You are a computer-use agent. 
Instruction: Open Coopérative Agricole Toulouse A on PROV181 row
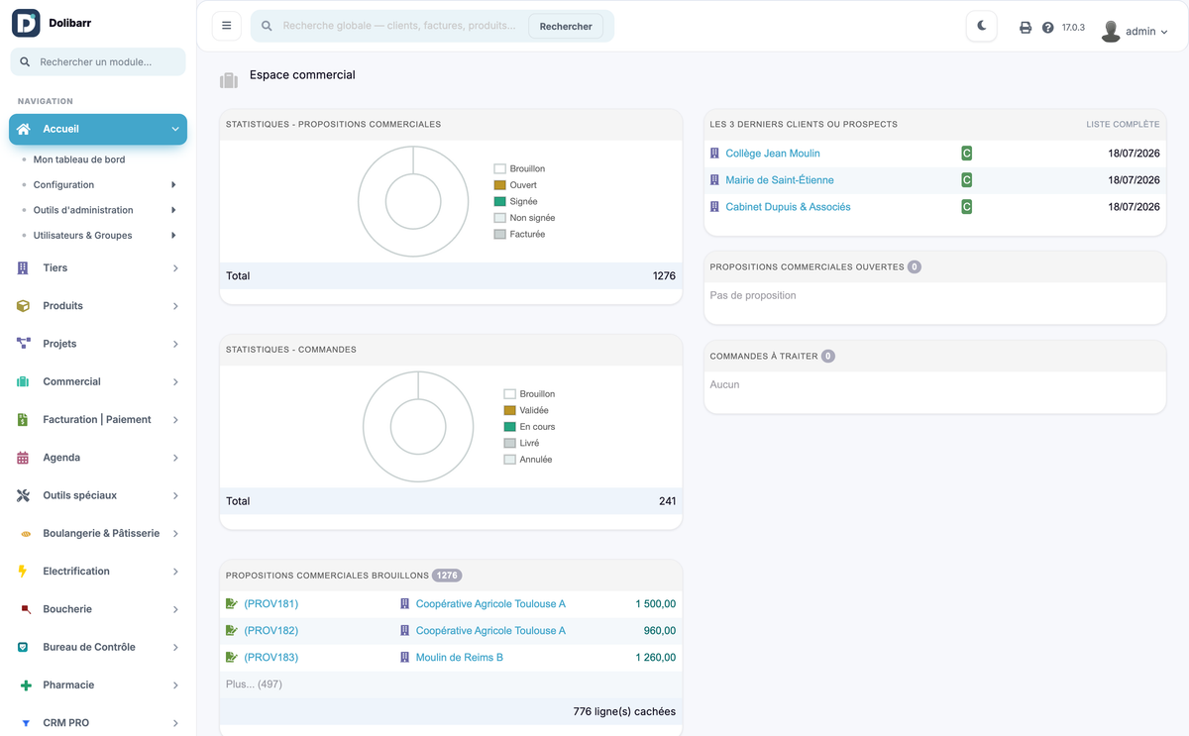(490, 604)
